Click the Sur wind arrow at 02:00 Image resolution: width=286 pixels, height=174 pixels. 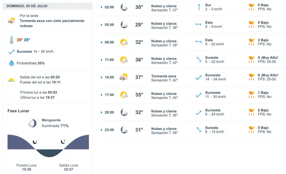pyautogui.click(x=199, y=7)
